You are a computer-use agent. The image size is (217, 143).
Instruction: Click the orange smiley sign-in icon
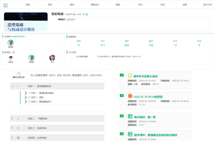coord(130,96)
